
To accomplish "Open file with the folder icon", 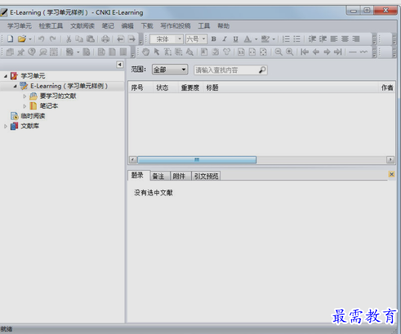I will point(22,39).
